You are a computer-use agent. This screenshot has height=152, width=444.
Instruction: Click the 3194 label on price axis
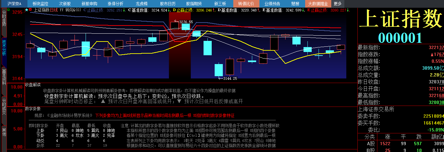[x=17, y=57]
